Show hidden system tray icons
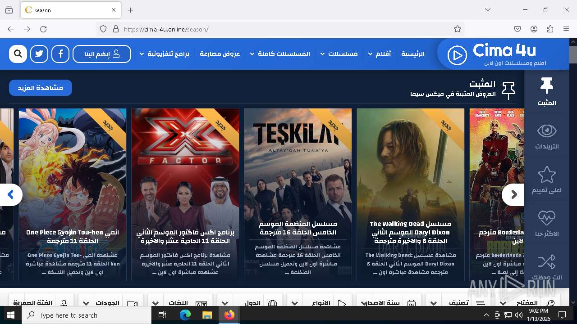This screenshot has width=577, height=324. click(x=486, y=315)
